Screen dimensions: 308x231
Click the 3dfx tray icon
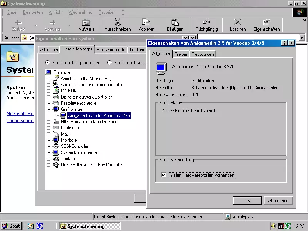[x=281, y=226]
